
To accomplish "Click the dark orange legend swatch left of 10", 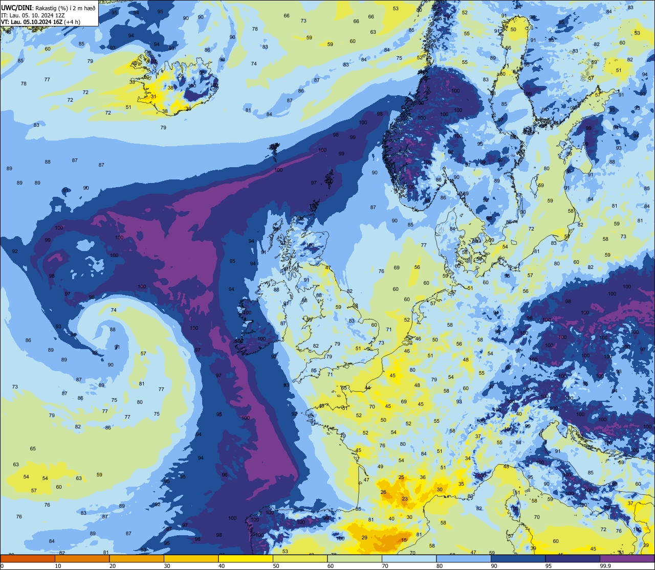I will point(28,558).
